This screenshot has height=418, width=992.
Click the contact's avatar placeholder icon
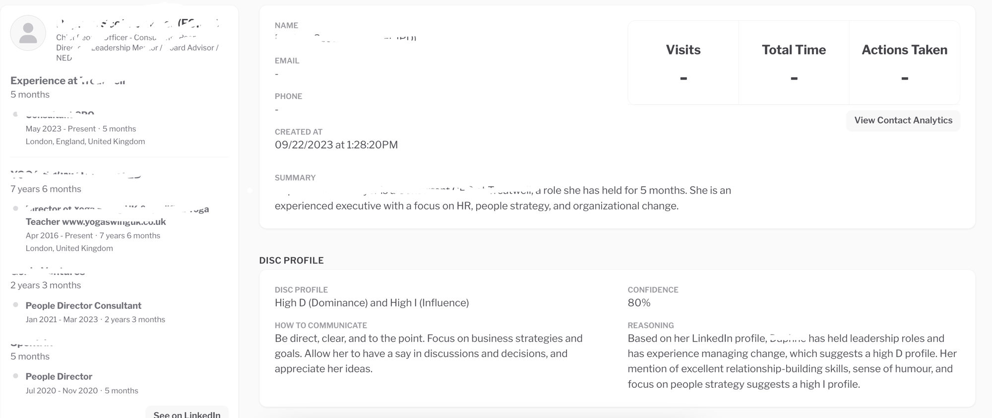(x=28, y=33)
